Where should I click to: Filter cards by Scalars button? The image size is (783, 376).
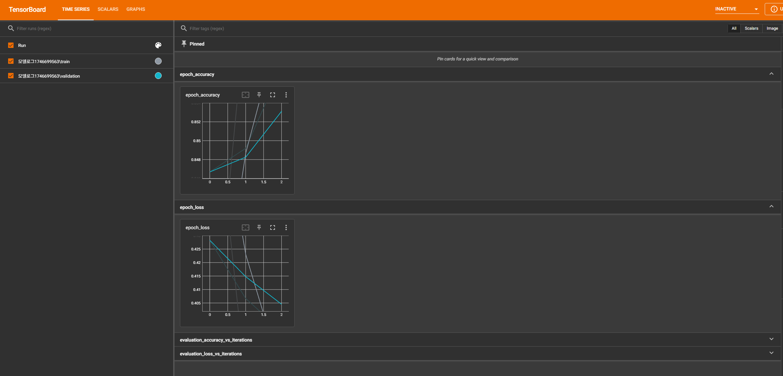(751, 28)
